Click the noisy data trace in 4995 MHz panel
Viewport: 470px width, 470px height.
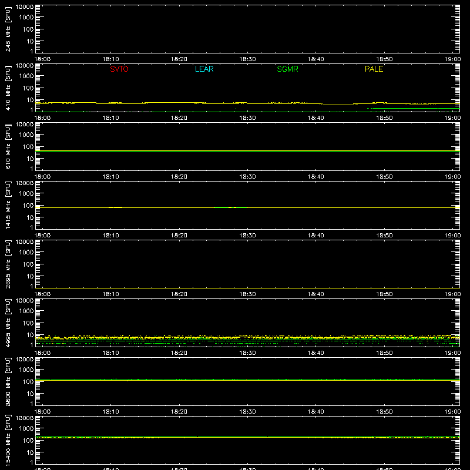click(247, 340)
